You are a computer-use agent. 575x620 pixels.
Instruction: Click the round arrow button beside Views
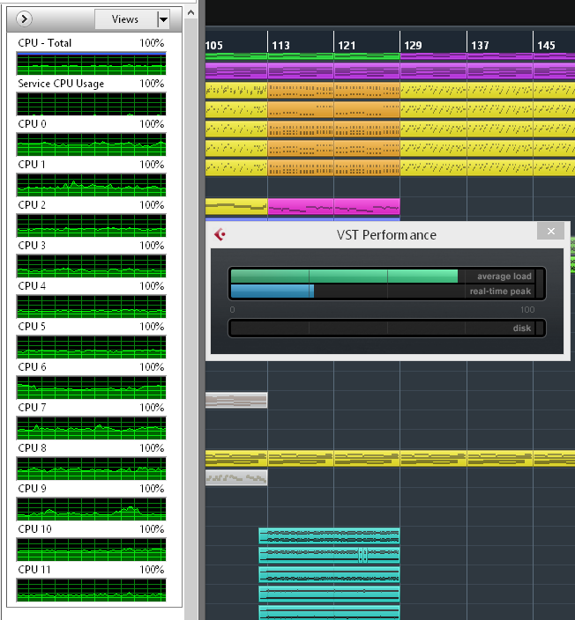[24, 19]
